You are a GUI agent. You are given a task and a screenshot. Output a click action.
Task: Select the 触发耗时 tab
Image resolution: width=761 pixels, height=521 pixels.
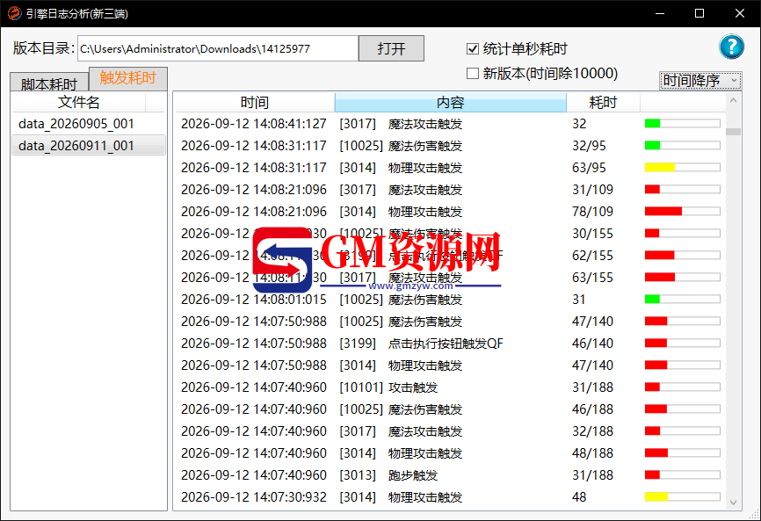click(128, 78)
